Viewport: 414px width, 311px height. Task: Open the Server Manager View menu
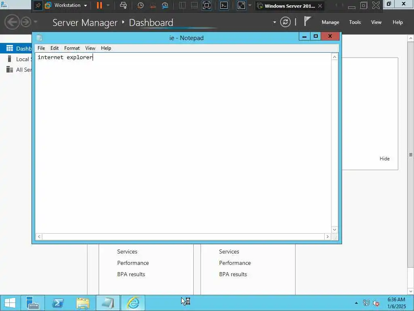[376, 22]
